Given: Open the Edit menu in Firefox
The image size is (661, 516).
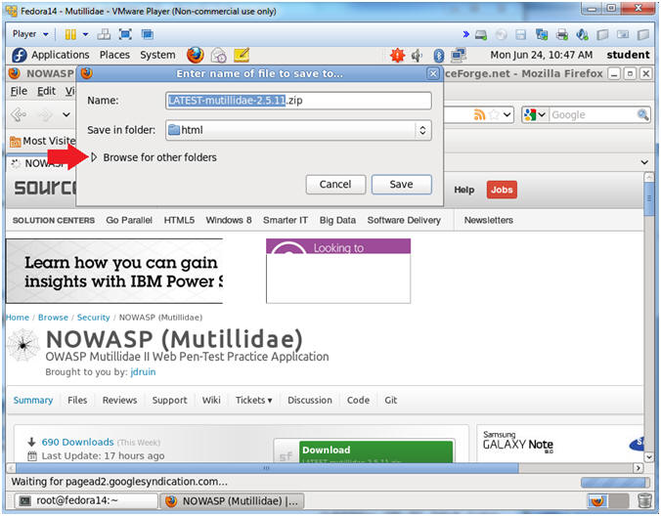Looking at the screenshot, I should pos(46,91).
